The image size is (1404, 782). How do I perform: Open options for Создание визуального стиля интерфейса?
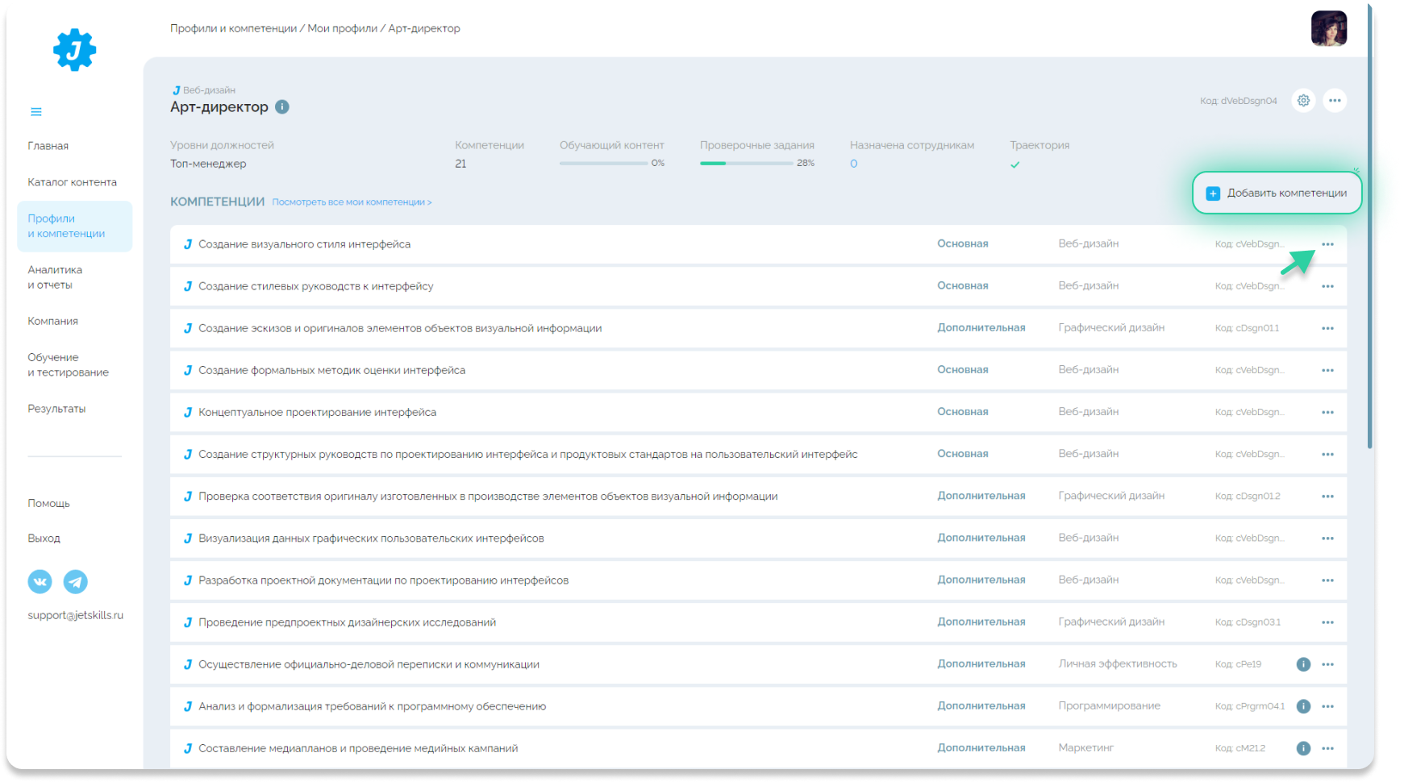click(1327, 244)
